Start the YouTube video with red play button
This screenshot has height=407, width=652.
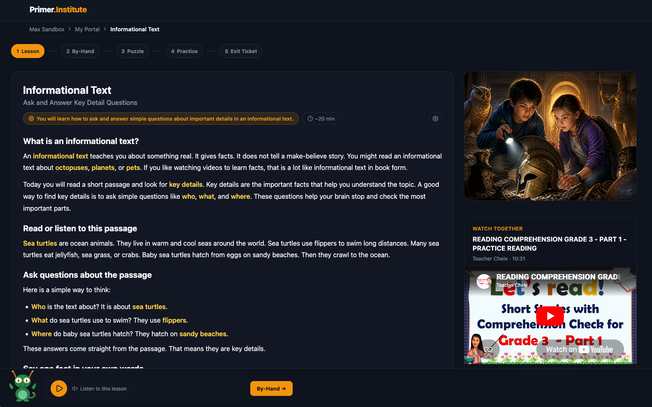[x=550, y=316]
